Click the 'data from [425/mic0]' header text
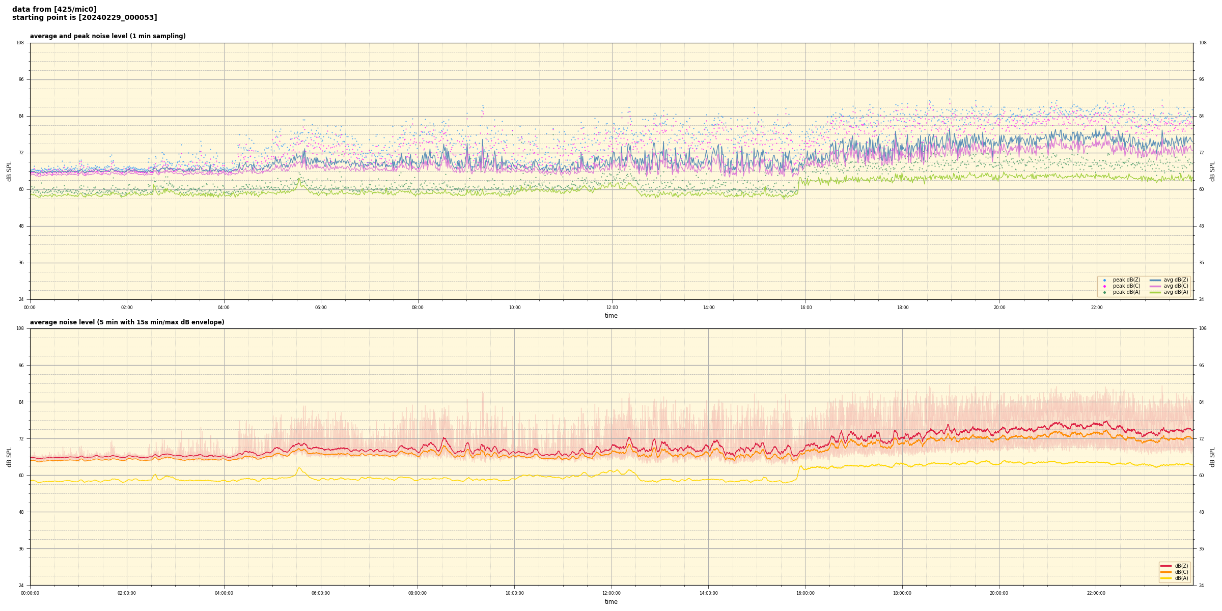Screen dimensions: 1222x611 (x=54, y=9)
